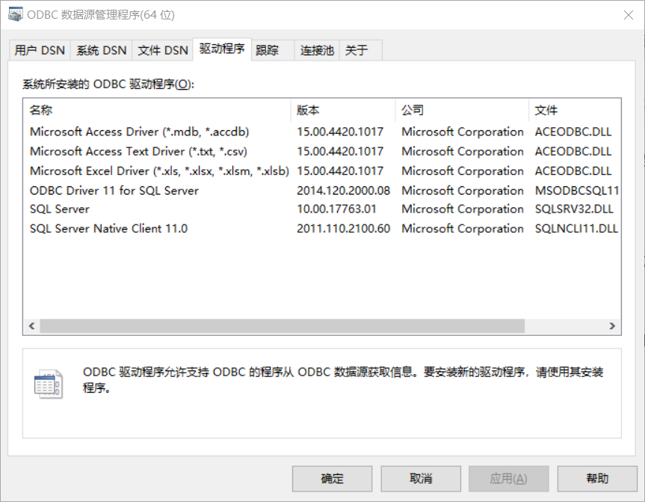645x502 pixels.
Task: Sort by the 文件 column header
Action: click(x=575, y=111)
